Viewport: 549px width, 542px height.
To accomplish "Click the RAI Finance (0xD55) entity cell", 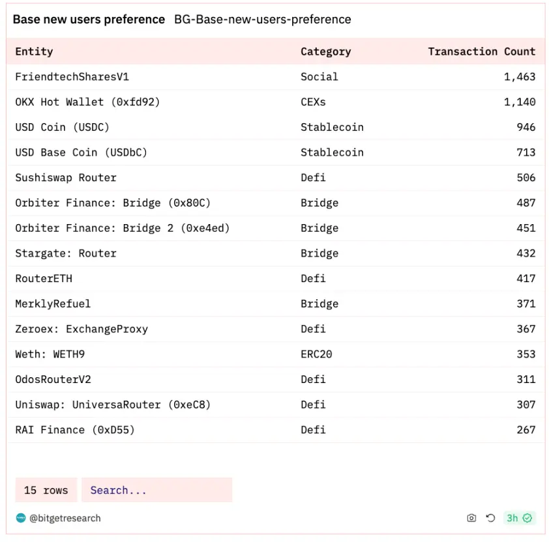I will [x=75, y=430].
